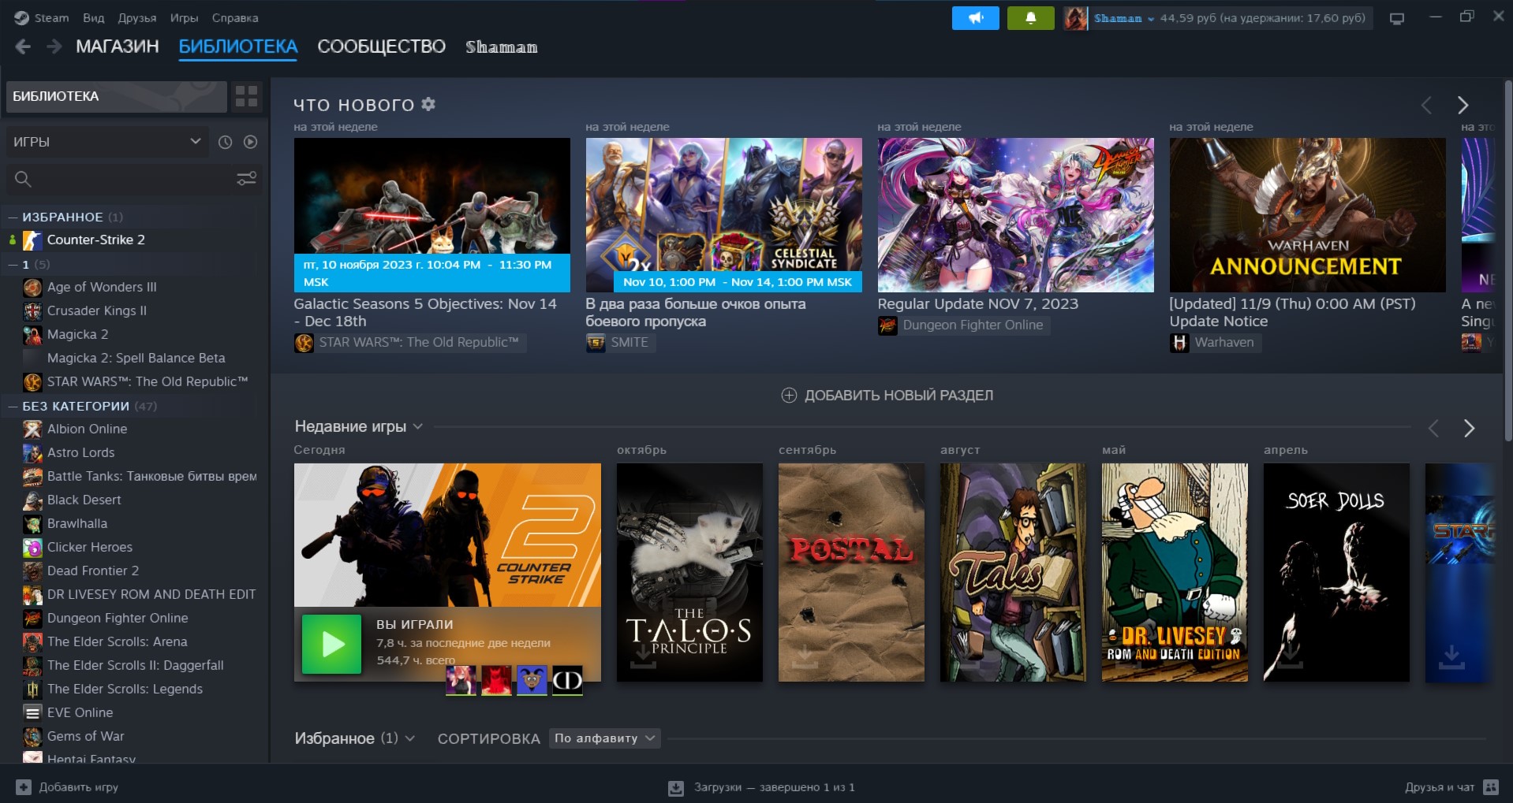Image resolution: width=1513 pixels, height=803 pixels.
Task: Open advanced filter settings icon
Action: tap(246, 179)
